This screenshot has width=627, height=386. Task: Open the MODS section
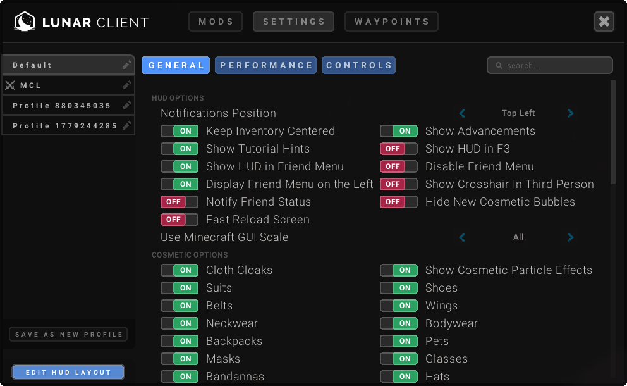click(216, 21)
